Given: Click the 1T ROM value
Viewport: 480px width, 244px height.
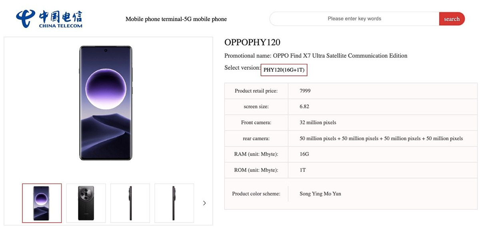Looking at the screenshot, I should pos(303,170).
